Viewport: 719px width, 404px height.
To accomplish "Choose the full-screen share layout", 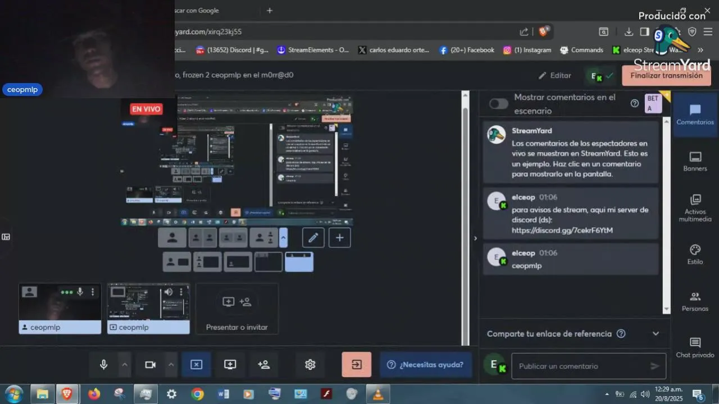I will (268, 261).
